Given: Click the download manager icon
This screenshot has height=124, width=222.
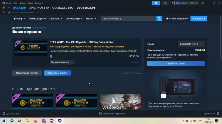Looking at the screenshot, I should (100, 114).
